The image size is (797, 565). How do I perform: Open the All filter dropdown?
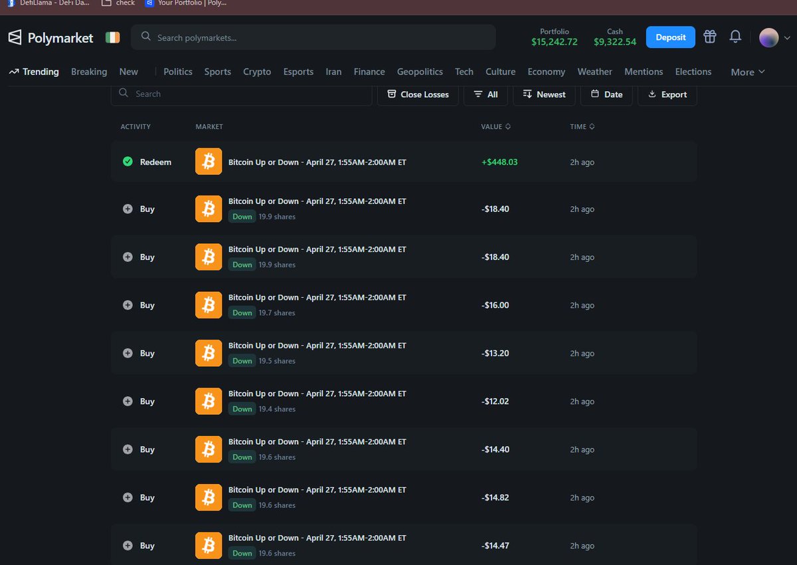click(486, 94)
